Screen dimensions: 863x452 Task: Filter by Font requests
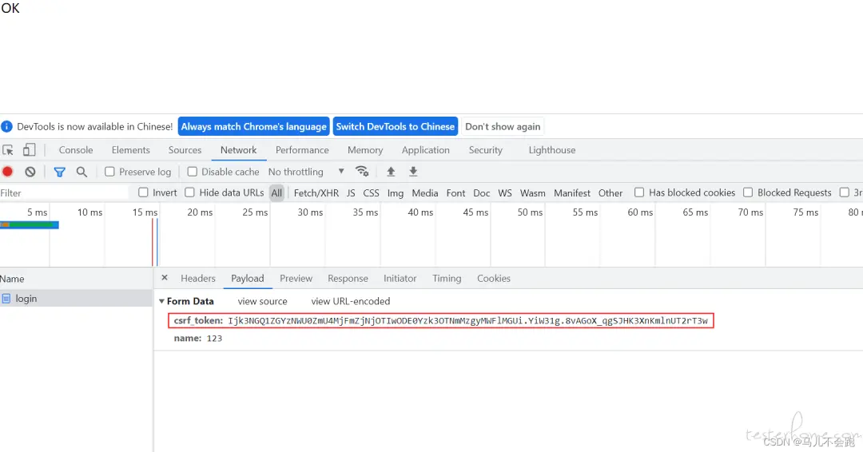pyautogui.click(x=455, y=193)
